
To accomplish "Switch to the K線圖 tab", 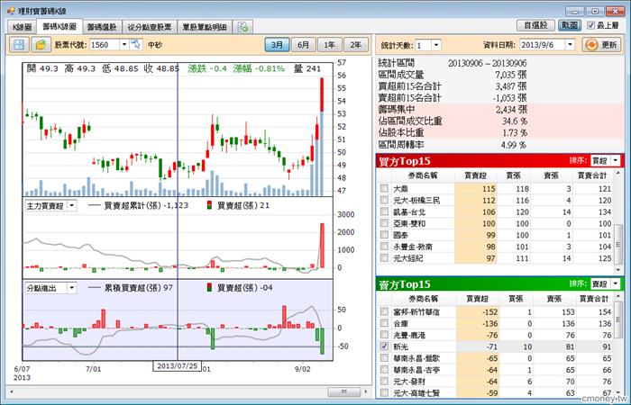I will [22, 27].
